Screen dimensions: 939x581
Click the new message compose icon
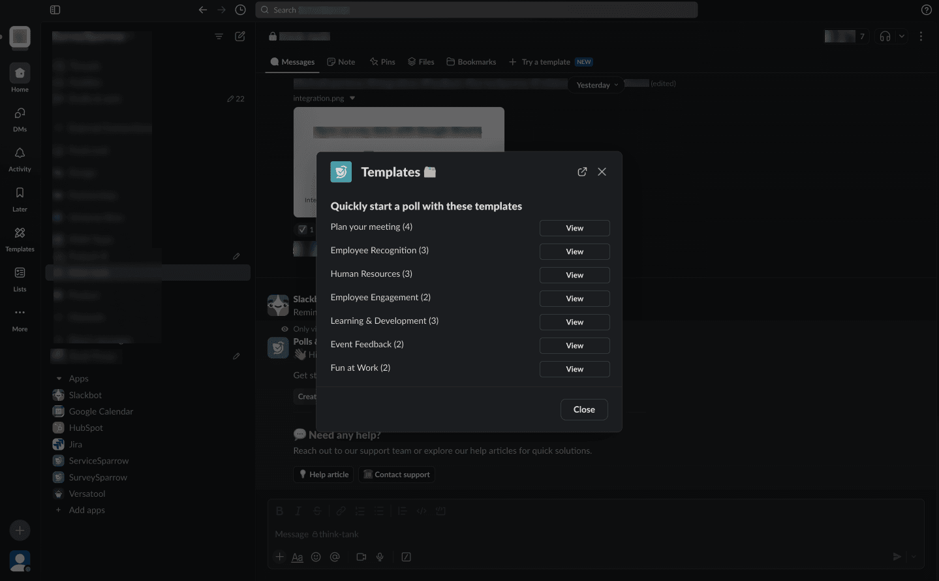coord(240,37)
